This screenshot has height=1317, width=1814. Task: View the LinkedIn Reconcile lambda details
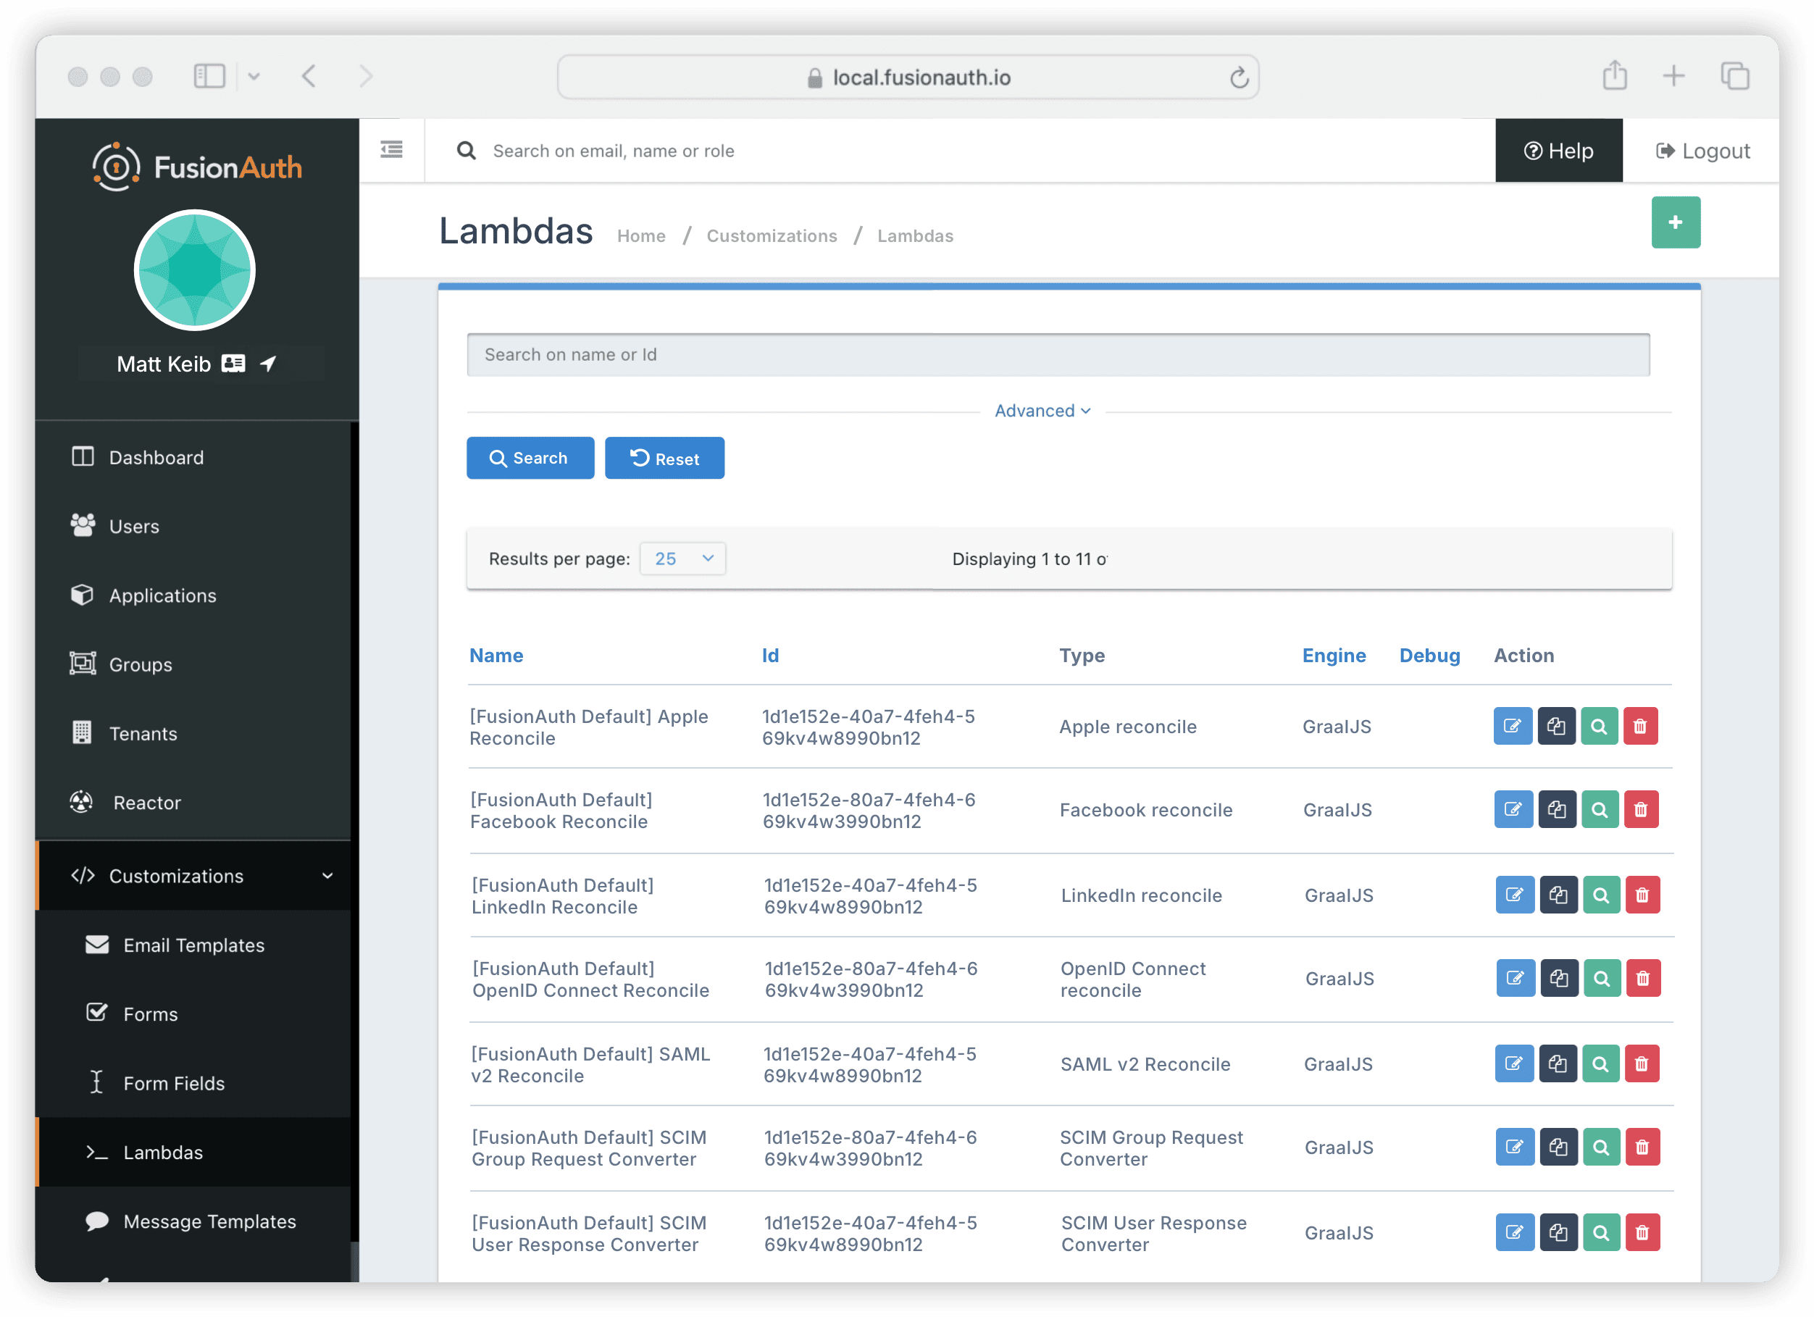tap(1601, 895)
